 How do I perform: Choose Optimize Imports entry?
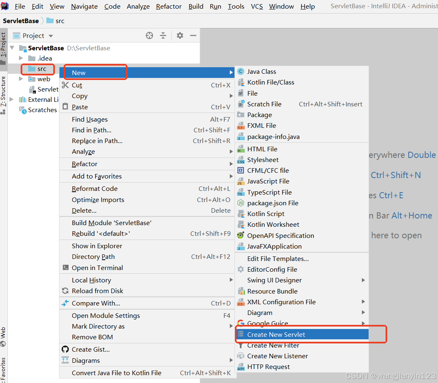[148, 200]
